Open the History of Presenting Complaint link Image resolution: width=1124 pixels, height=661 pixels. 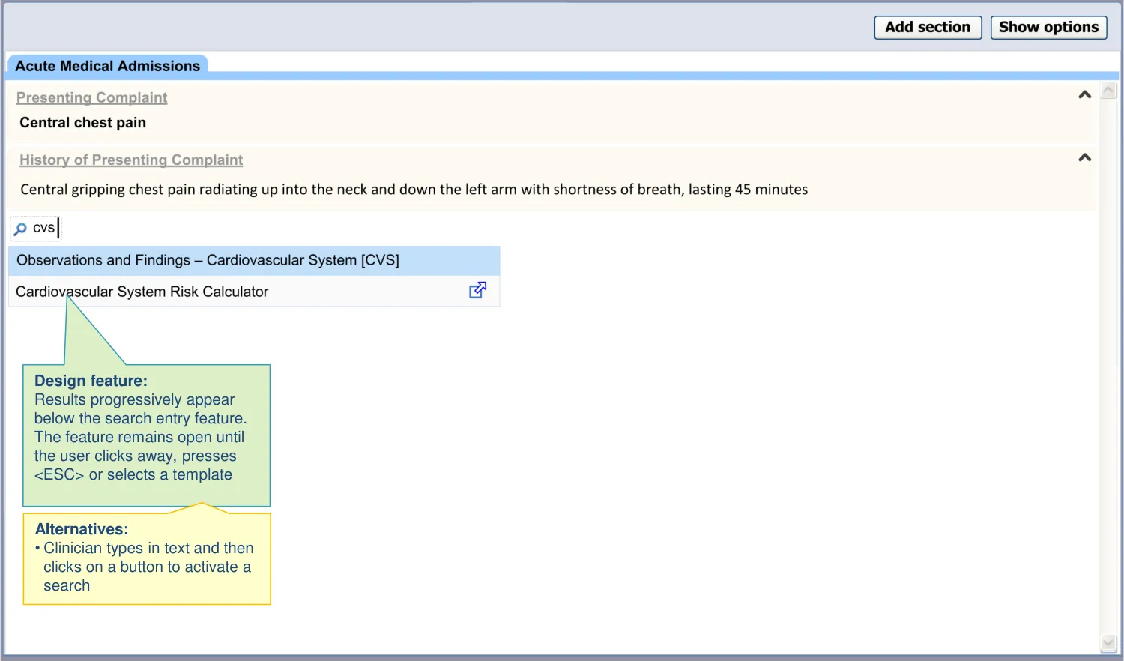click(x=131, y=160)
